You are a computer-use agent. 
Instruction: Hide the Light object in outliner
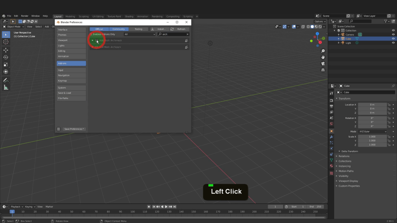click(394, 43)
